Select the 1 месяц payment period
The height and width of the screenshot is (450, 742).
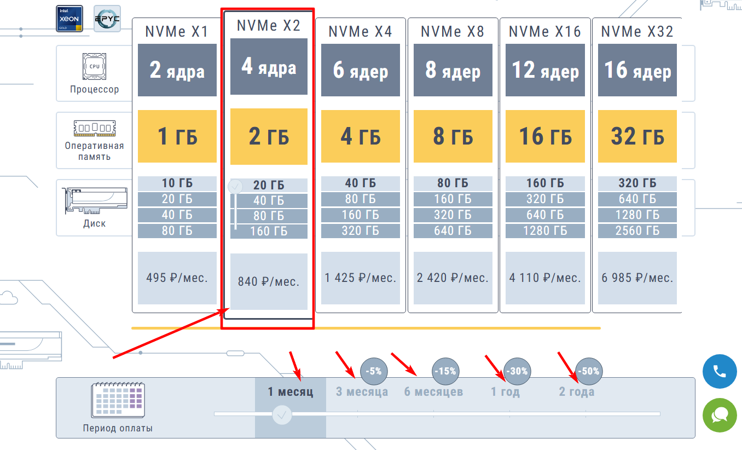[x=291, y=392]
